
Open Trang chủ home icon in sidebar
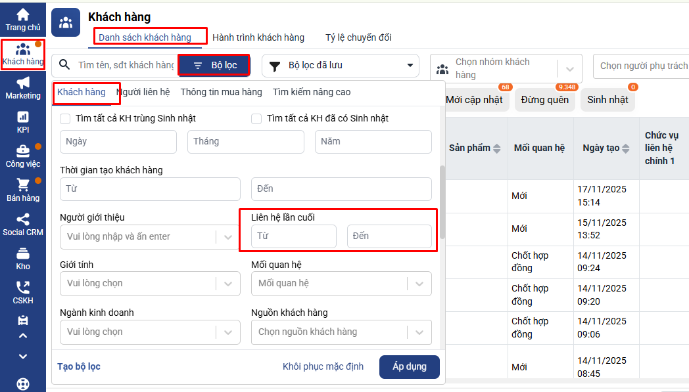(x=23, y=18)
